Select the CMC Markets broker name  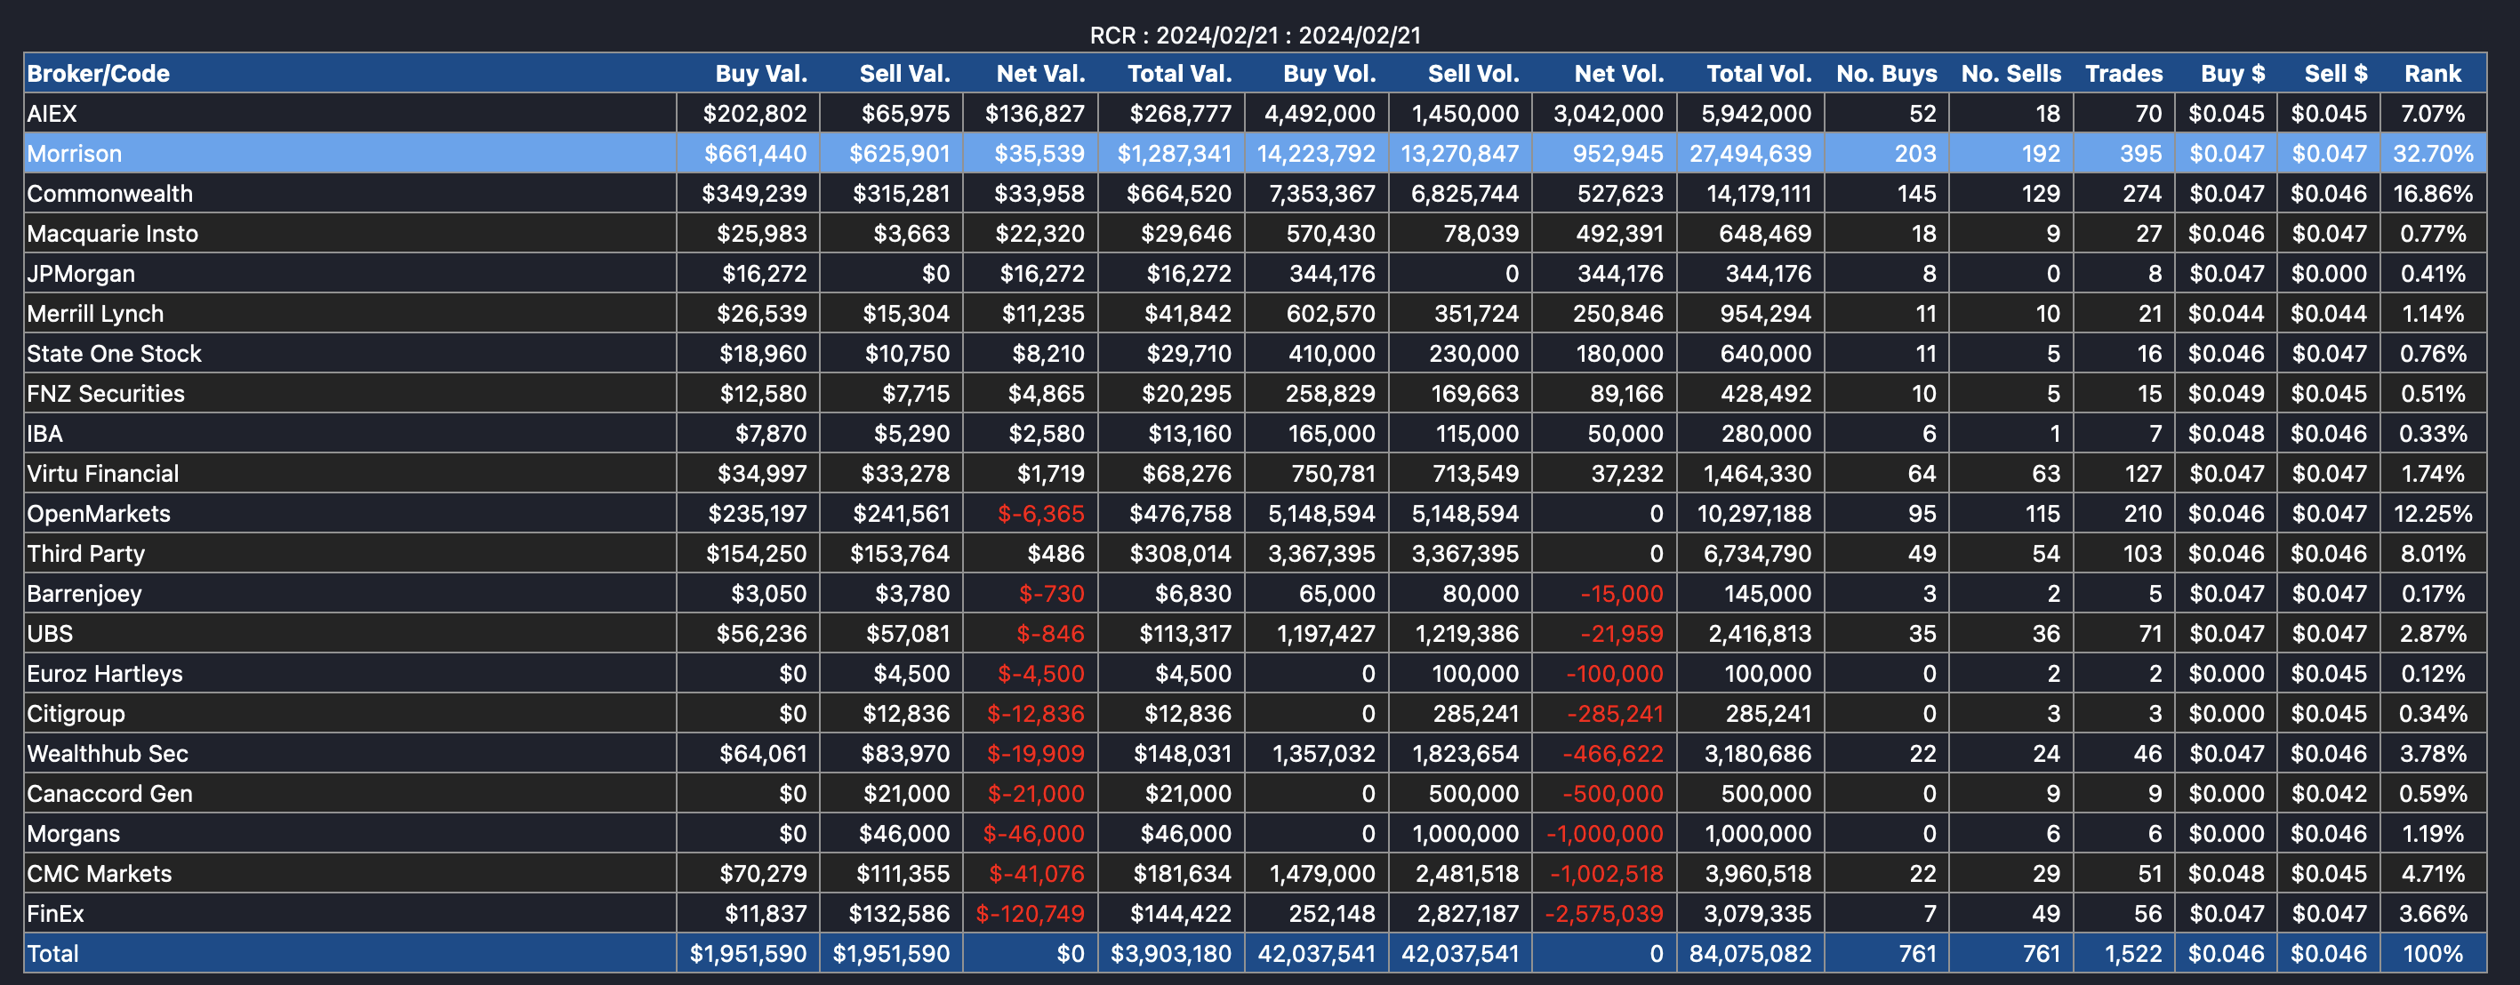100,876
